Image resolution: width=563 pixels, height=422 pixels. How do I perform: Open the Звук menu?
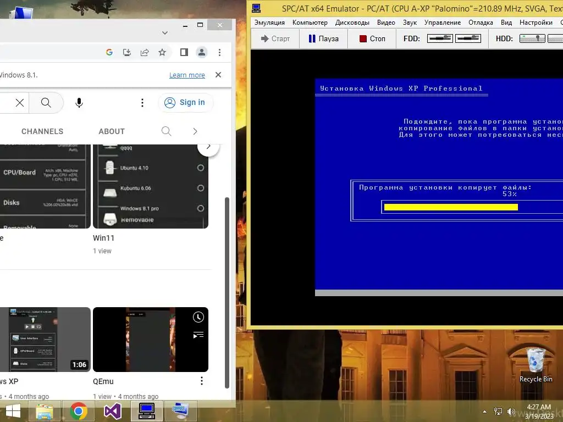click(x=410, y=23)
